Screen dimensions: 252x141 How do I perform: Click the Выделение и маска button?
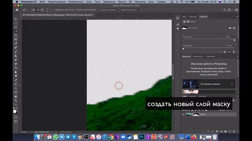[129, 10]
